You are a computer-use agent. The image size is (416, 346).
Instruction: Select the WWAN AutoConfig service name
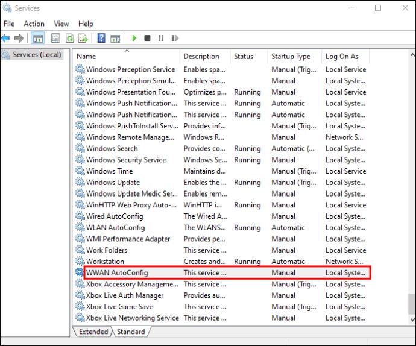(x=117, y=273)
